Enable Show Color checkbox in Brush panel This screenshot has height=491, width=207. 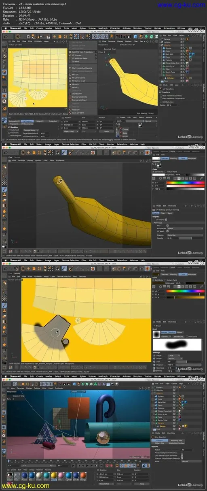point(187,337)
